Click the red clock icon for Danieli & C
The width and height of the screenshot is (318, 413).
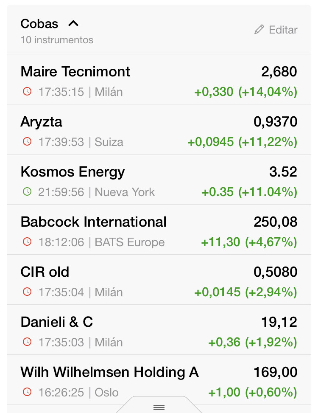[27, 342]
